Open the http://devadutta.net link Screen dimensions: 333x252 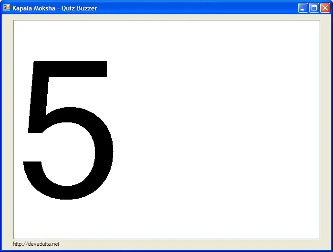click(x=36, y=244)
